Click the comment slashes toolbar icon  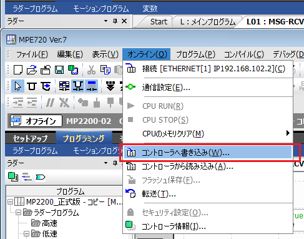pos(50,103)
